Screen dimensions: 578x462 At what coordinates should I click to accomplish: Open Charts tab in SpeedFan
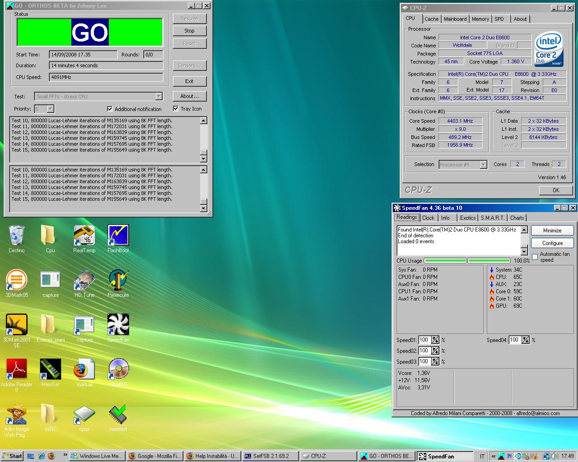[x=517, y=217]
